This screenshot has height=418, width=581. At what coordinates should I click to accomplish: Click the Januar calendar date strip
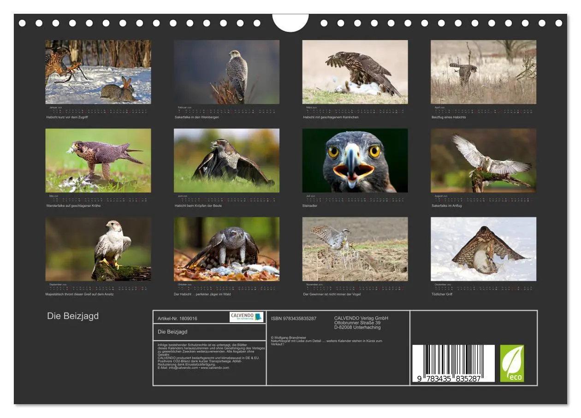[98, 111]
